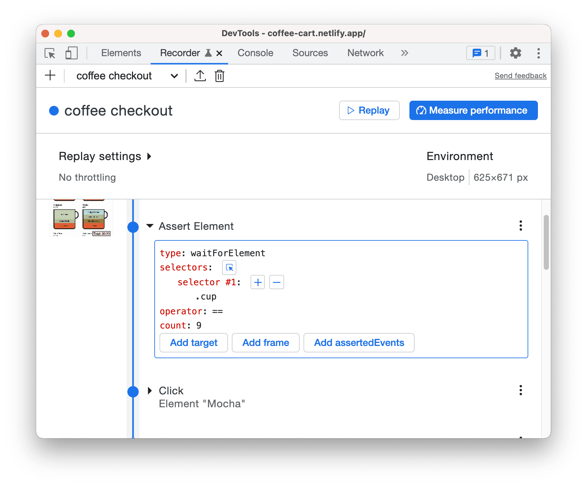Expand the Click Mocha step
The width and height of the screenshot is (587, 486).
150,390
